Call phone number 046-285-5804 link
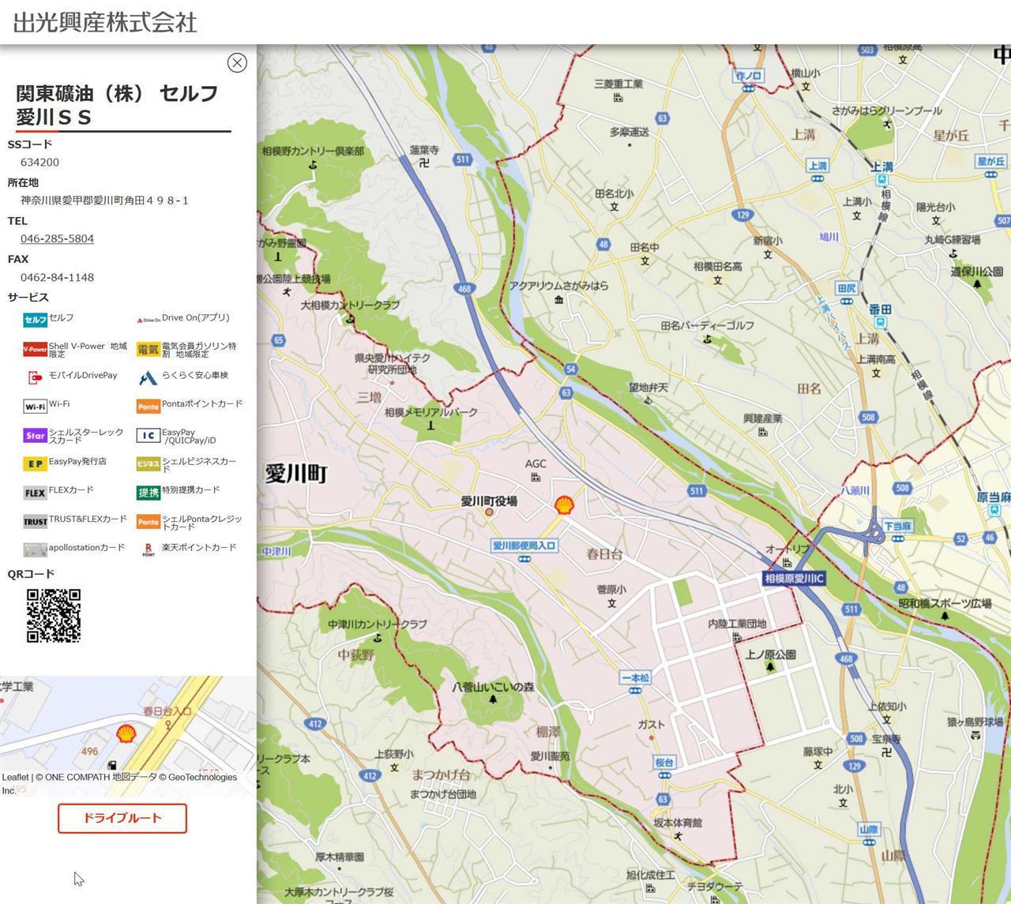The width and height of the screenshot is (1011, 904). [57, 238]
